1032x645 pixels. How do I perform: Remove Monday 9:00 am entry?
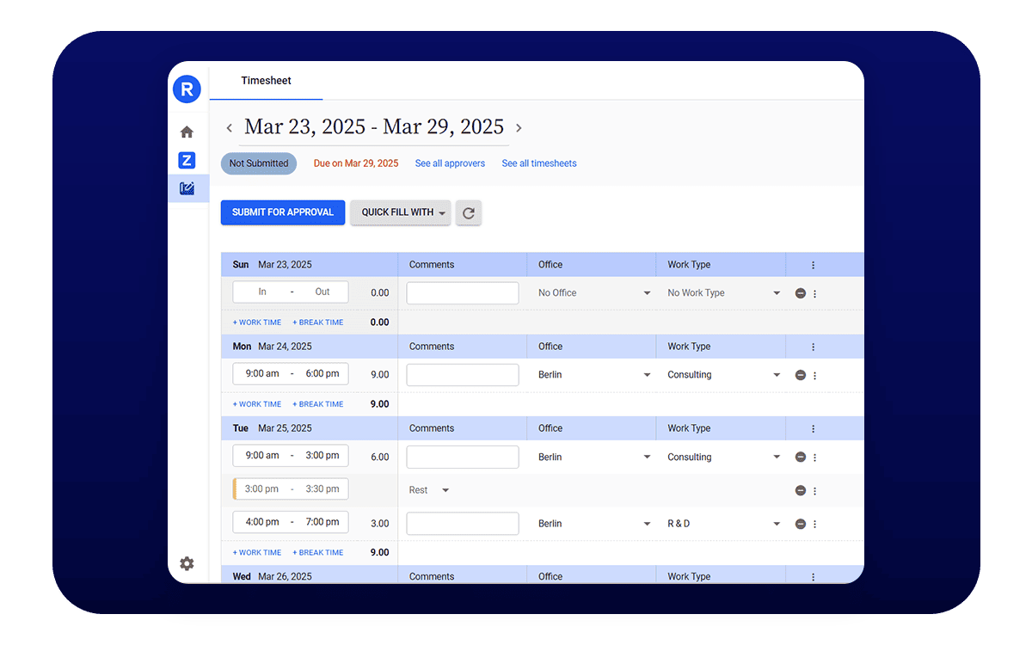click(x=801, y=375)
